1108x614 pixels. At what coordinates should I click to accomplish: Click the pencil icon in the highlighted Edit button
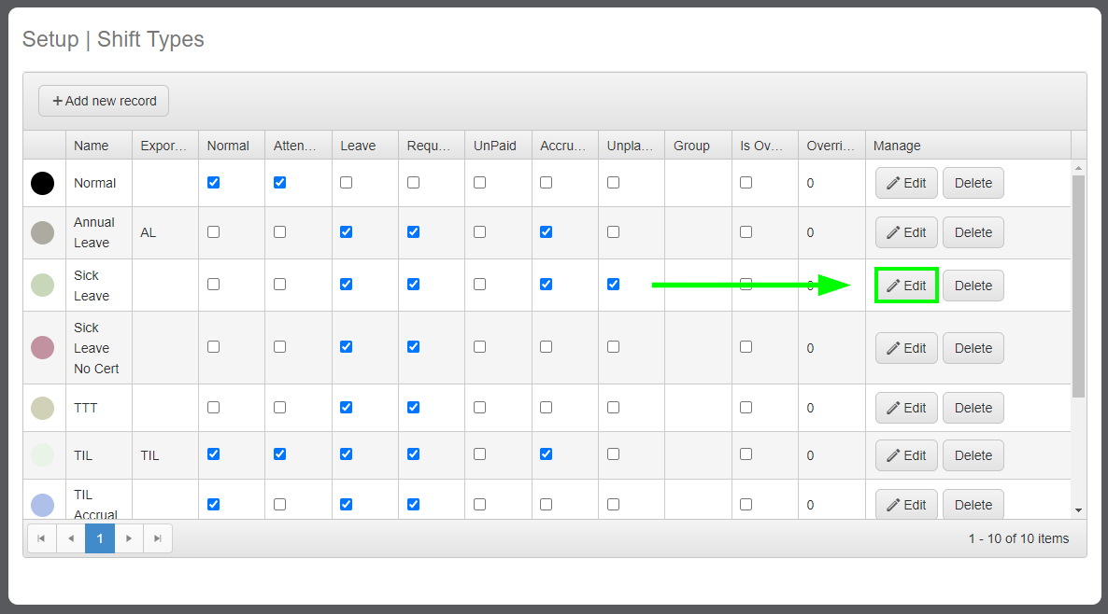[894, 285]
